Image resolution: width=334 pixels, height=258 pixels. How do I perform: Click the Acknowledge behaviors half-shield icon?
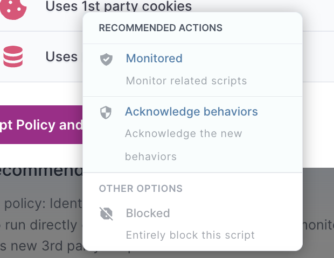coord(106,112)
